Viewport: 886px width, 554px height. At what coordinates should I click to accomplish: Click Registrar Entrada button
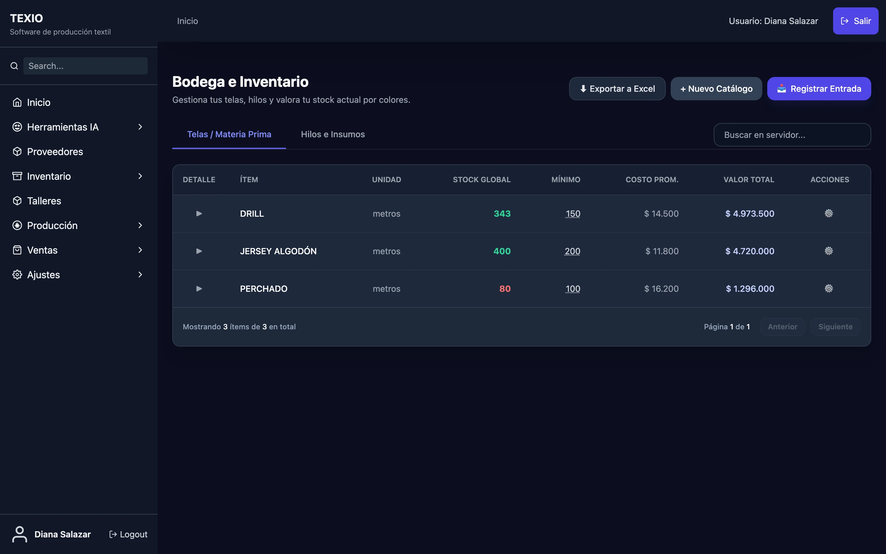tap(819, 89)
